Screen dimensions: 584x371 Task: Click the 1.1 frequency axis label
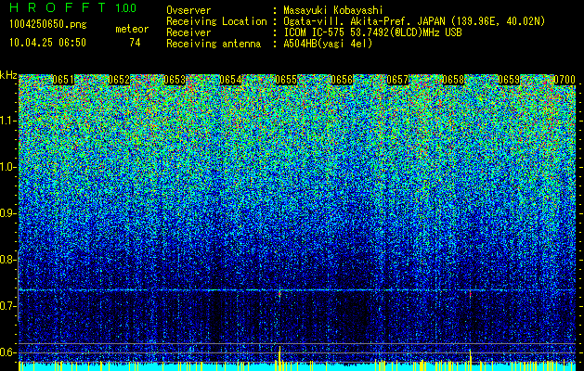point(8,121)
